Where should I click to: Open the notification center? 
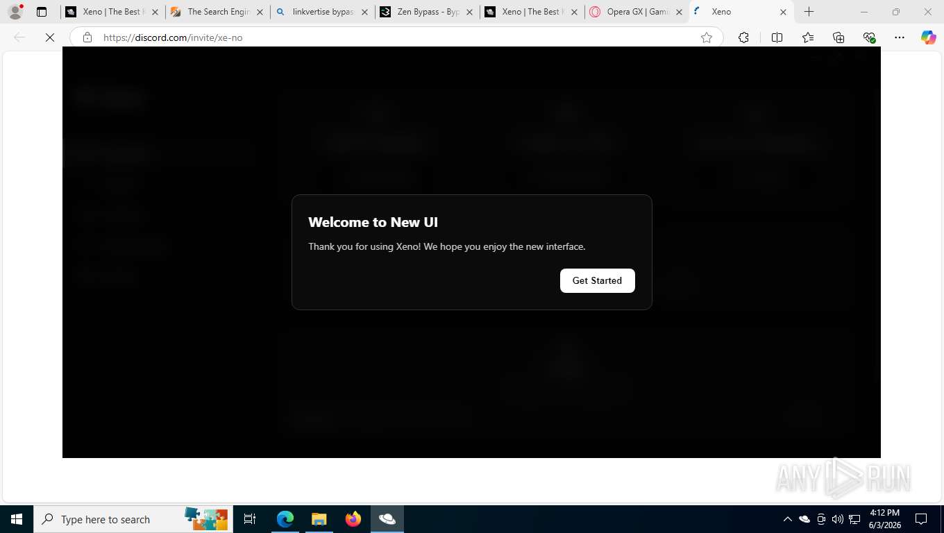coord(921,519)
